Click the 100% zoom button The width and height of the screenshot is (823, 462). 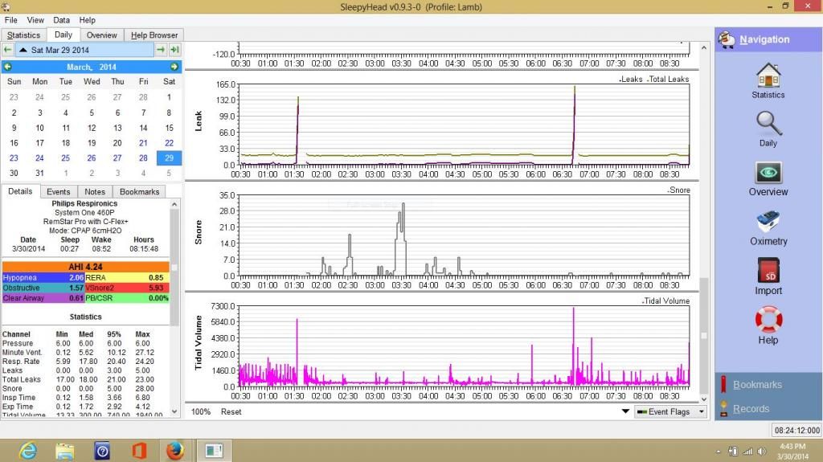pyautogui.click(x=200, y=411)
